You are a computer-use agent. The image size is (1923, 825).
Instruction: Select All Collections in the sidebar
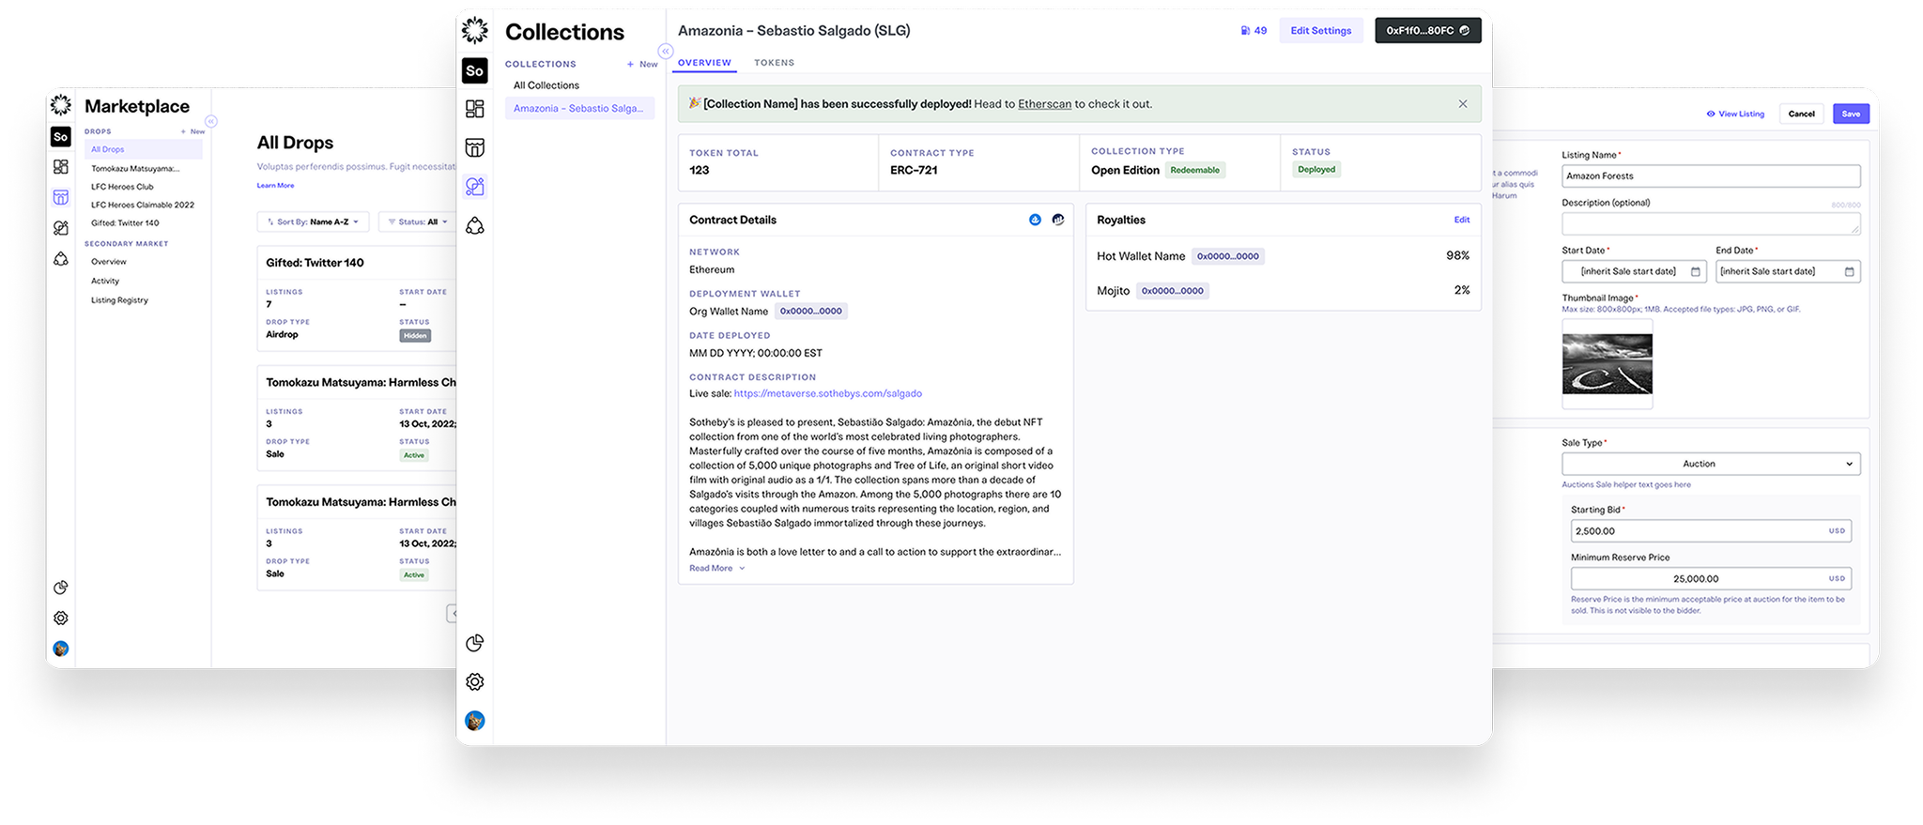tap(546, 85)
